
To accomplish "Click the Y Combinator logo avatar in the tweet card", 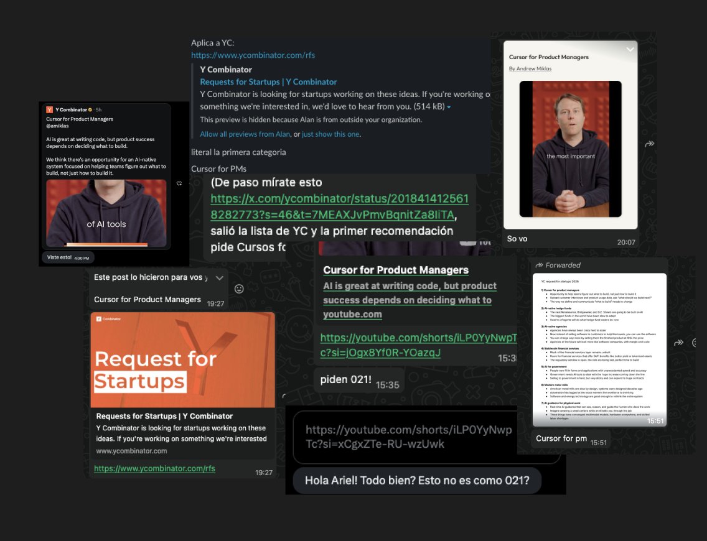I will [50, 109].
